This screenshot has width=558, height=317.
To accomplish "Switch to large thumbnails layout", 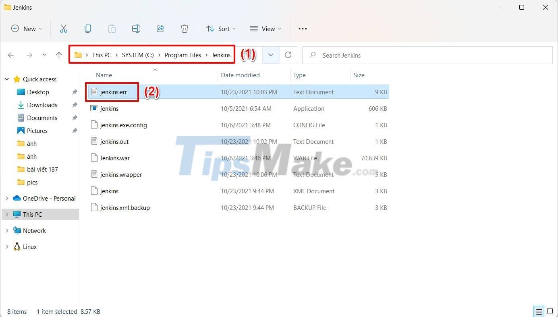I will point(550,311).
